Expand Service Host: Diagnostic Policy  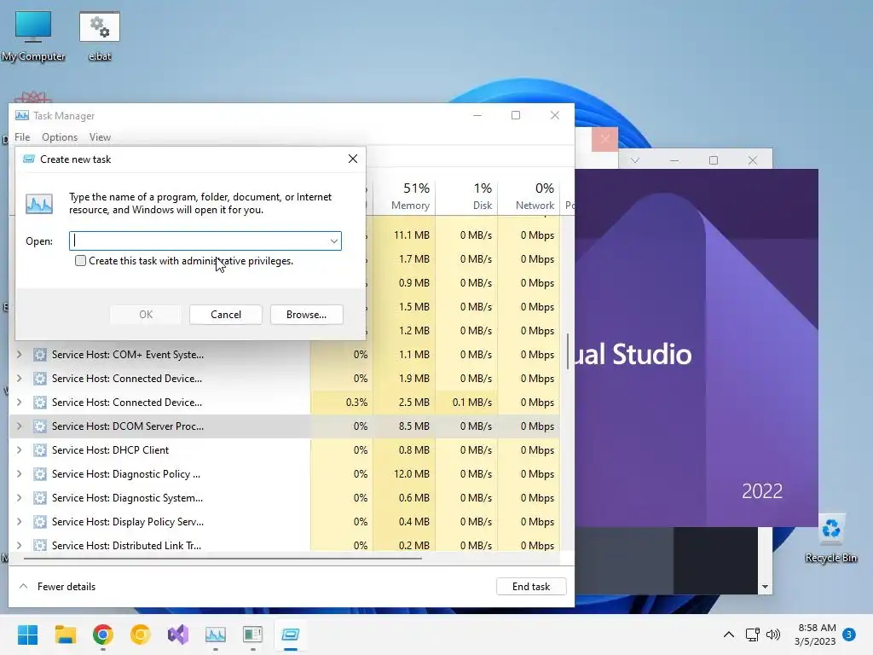tap(19, 474)
